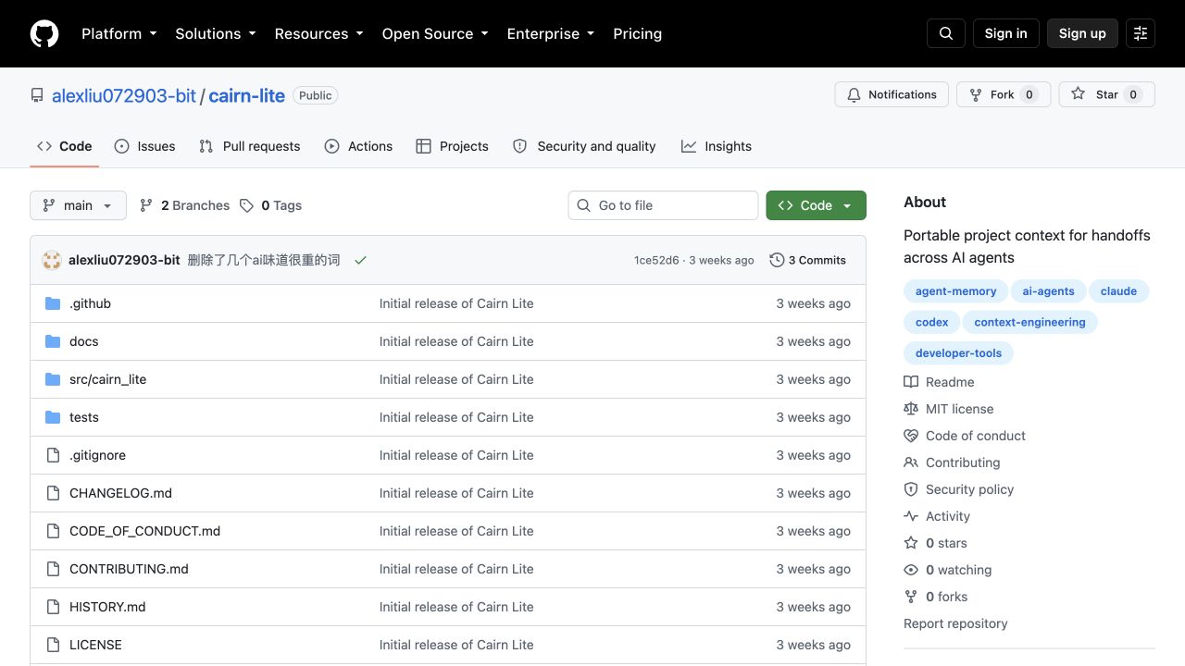
Task: Click the LICENSE file icon
Action: (53, 645)
